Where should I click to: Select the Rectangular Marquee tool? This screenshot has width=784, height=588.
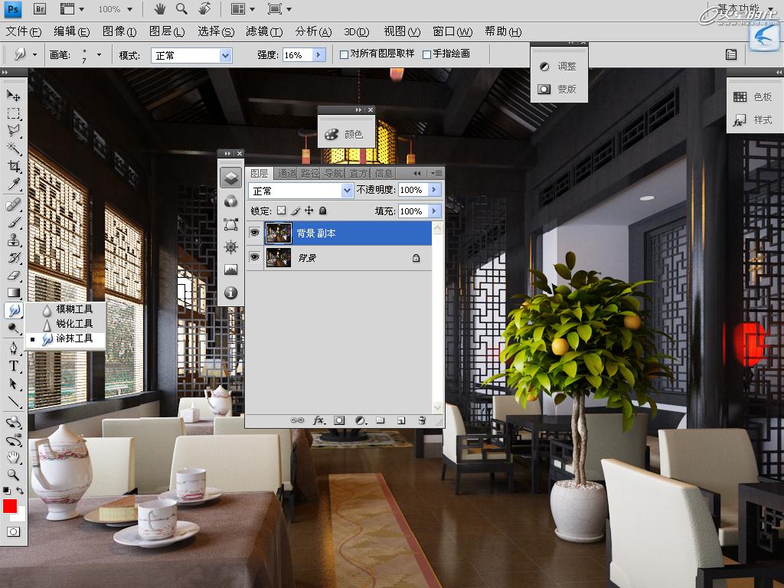point(14,113)
